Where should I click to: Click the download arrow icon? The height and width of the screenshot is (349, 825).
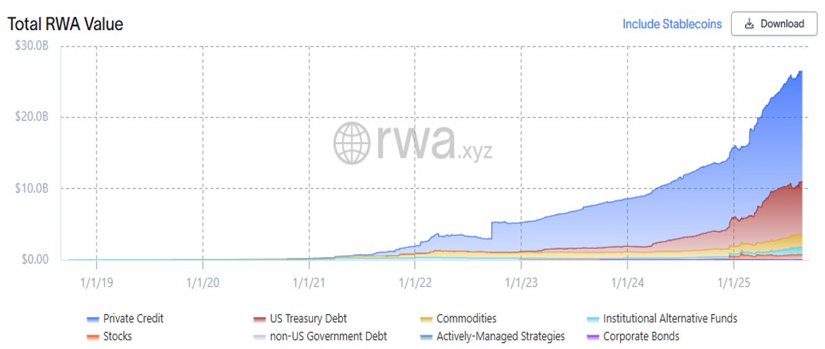click(x=749, y=24)
